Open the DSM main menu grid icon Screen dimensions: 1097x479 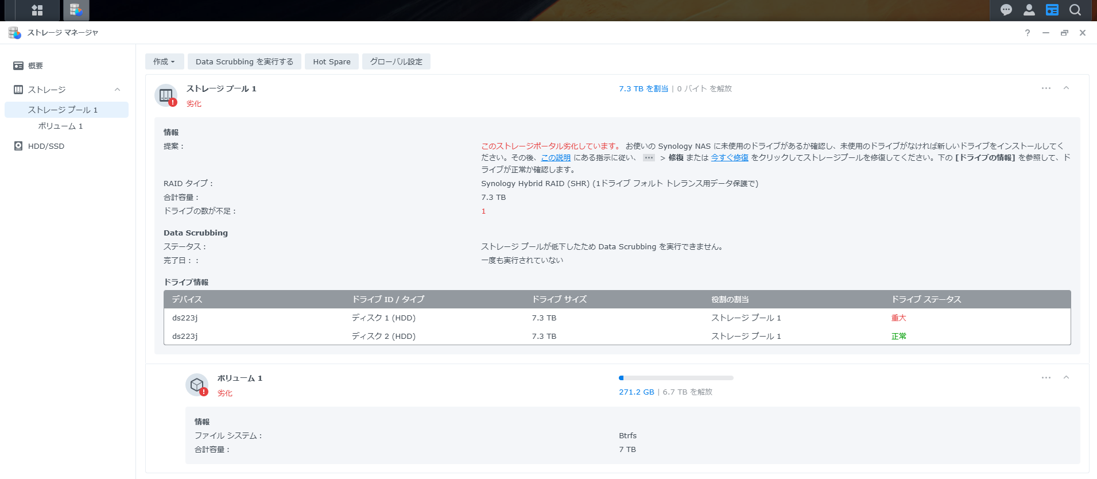pyautogui.click(x=37, y=10)
